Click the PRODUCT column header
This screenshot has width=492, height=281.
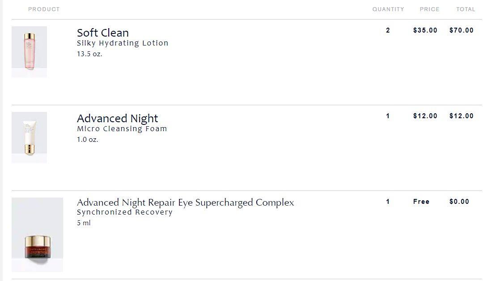click(44, 9)
